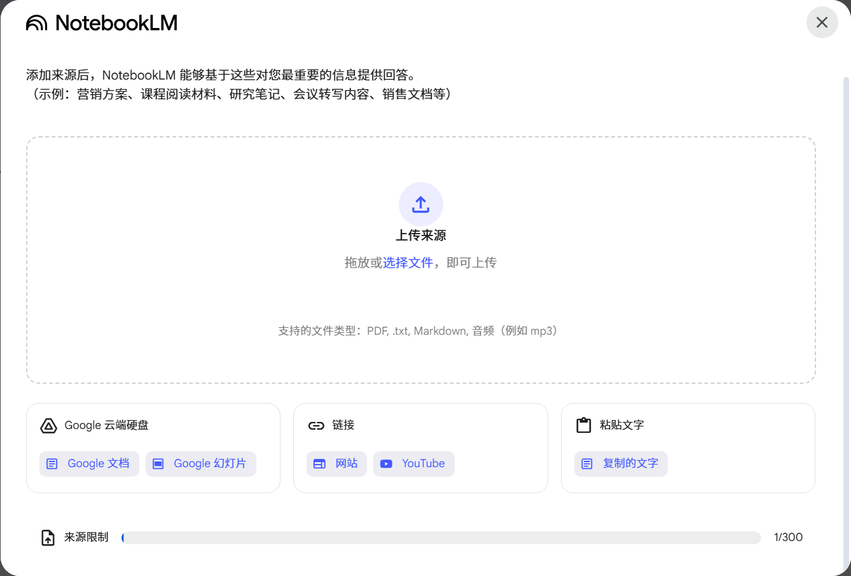Click the NotebookLM logo icon
This screenshot has width=851, height=576.
pyautogui.click(x=36, y=24)
